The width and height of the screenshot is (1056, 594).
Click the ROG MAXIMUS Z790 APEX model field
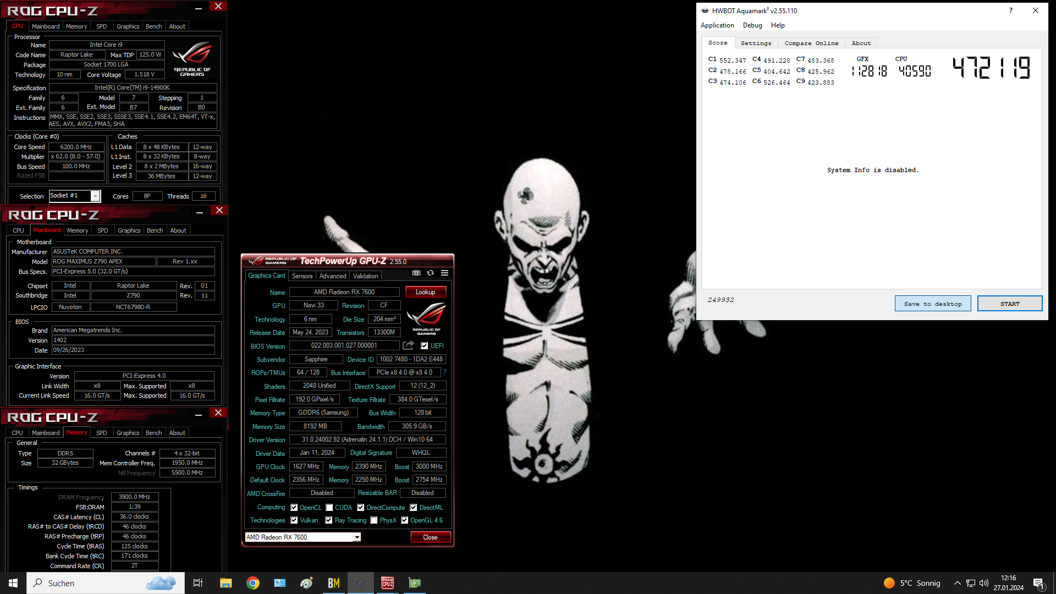coord(104,261)
